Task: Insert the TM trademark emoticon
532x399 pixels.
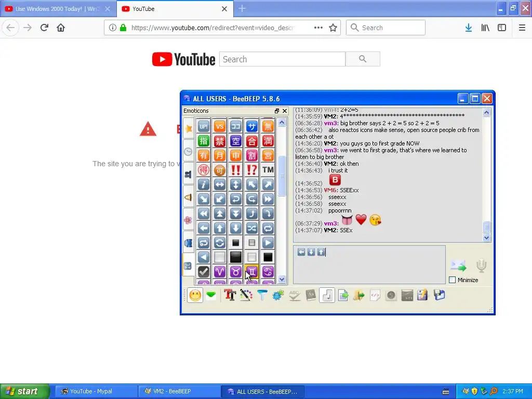Action: coord(268,170)
